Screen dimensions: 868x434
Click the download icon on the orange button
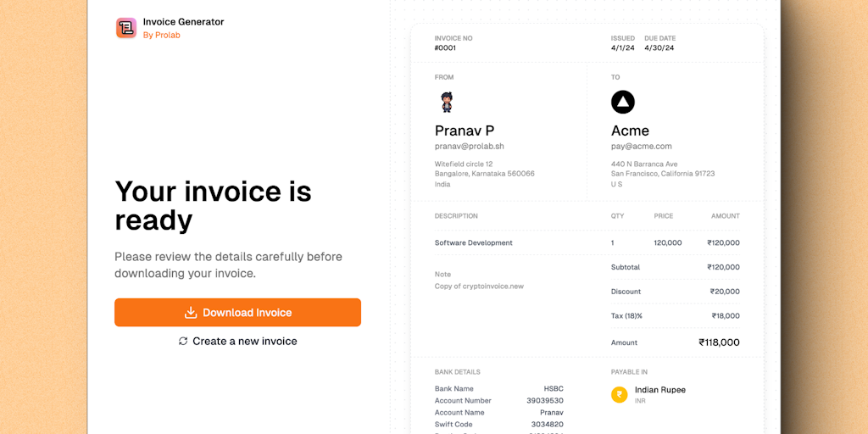click(x=191, y=313)
